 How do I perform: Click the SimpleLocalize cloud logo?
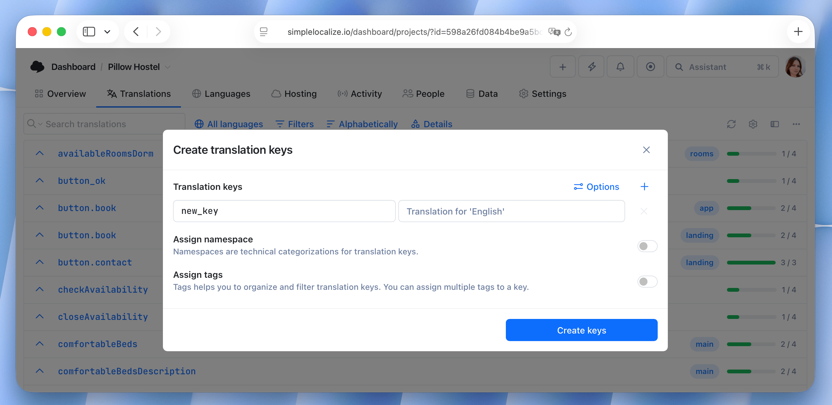coord(37,66)
